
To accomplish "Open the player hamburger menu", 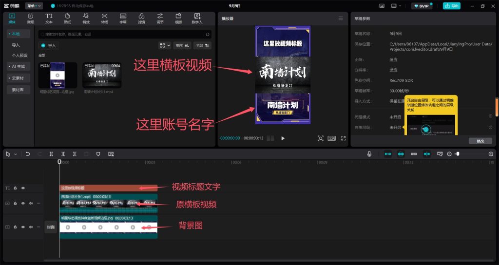I will [x=341, y=19].
